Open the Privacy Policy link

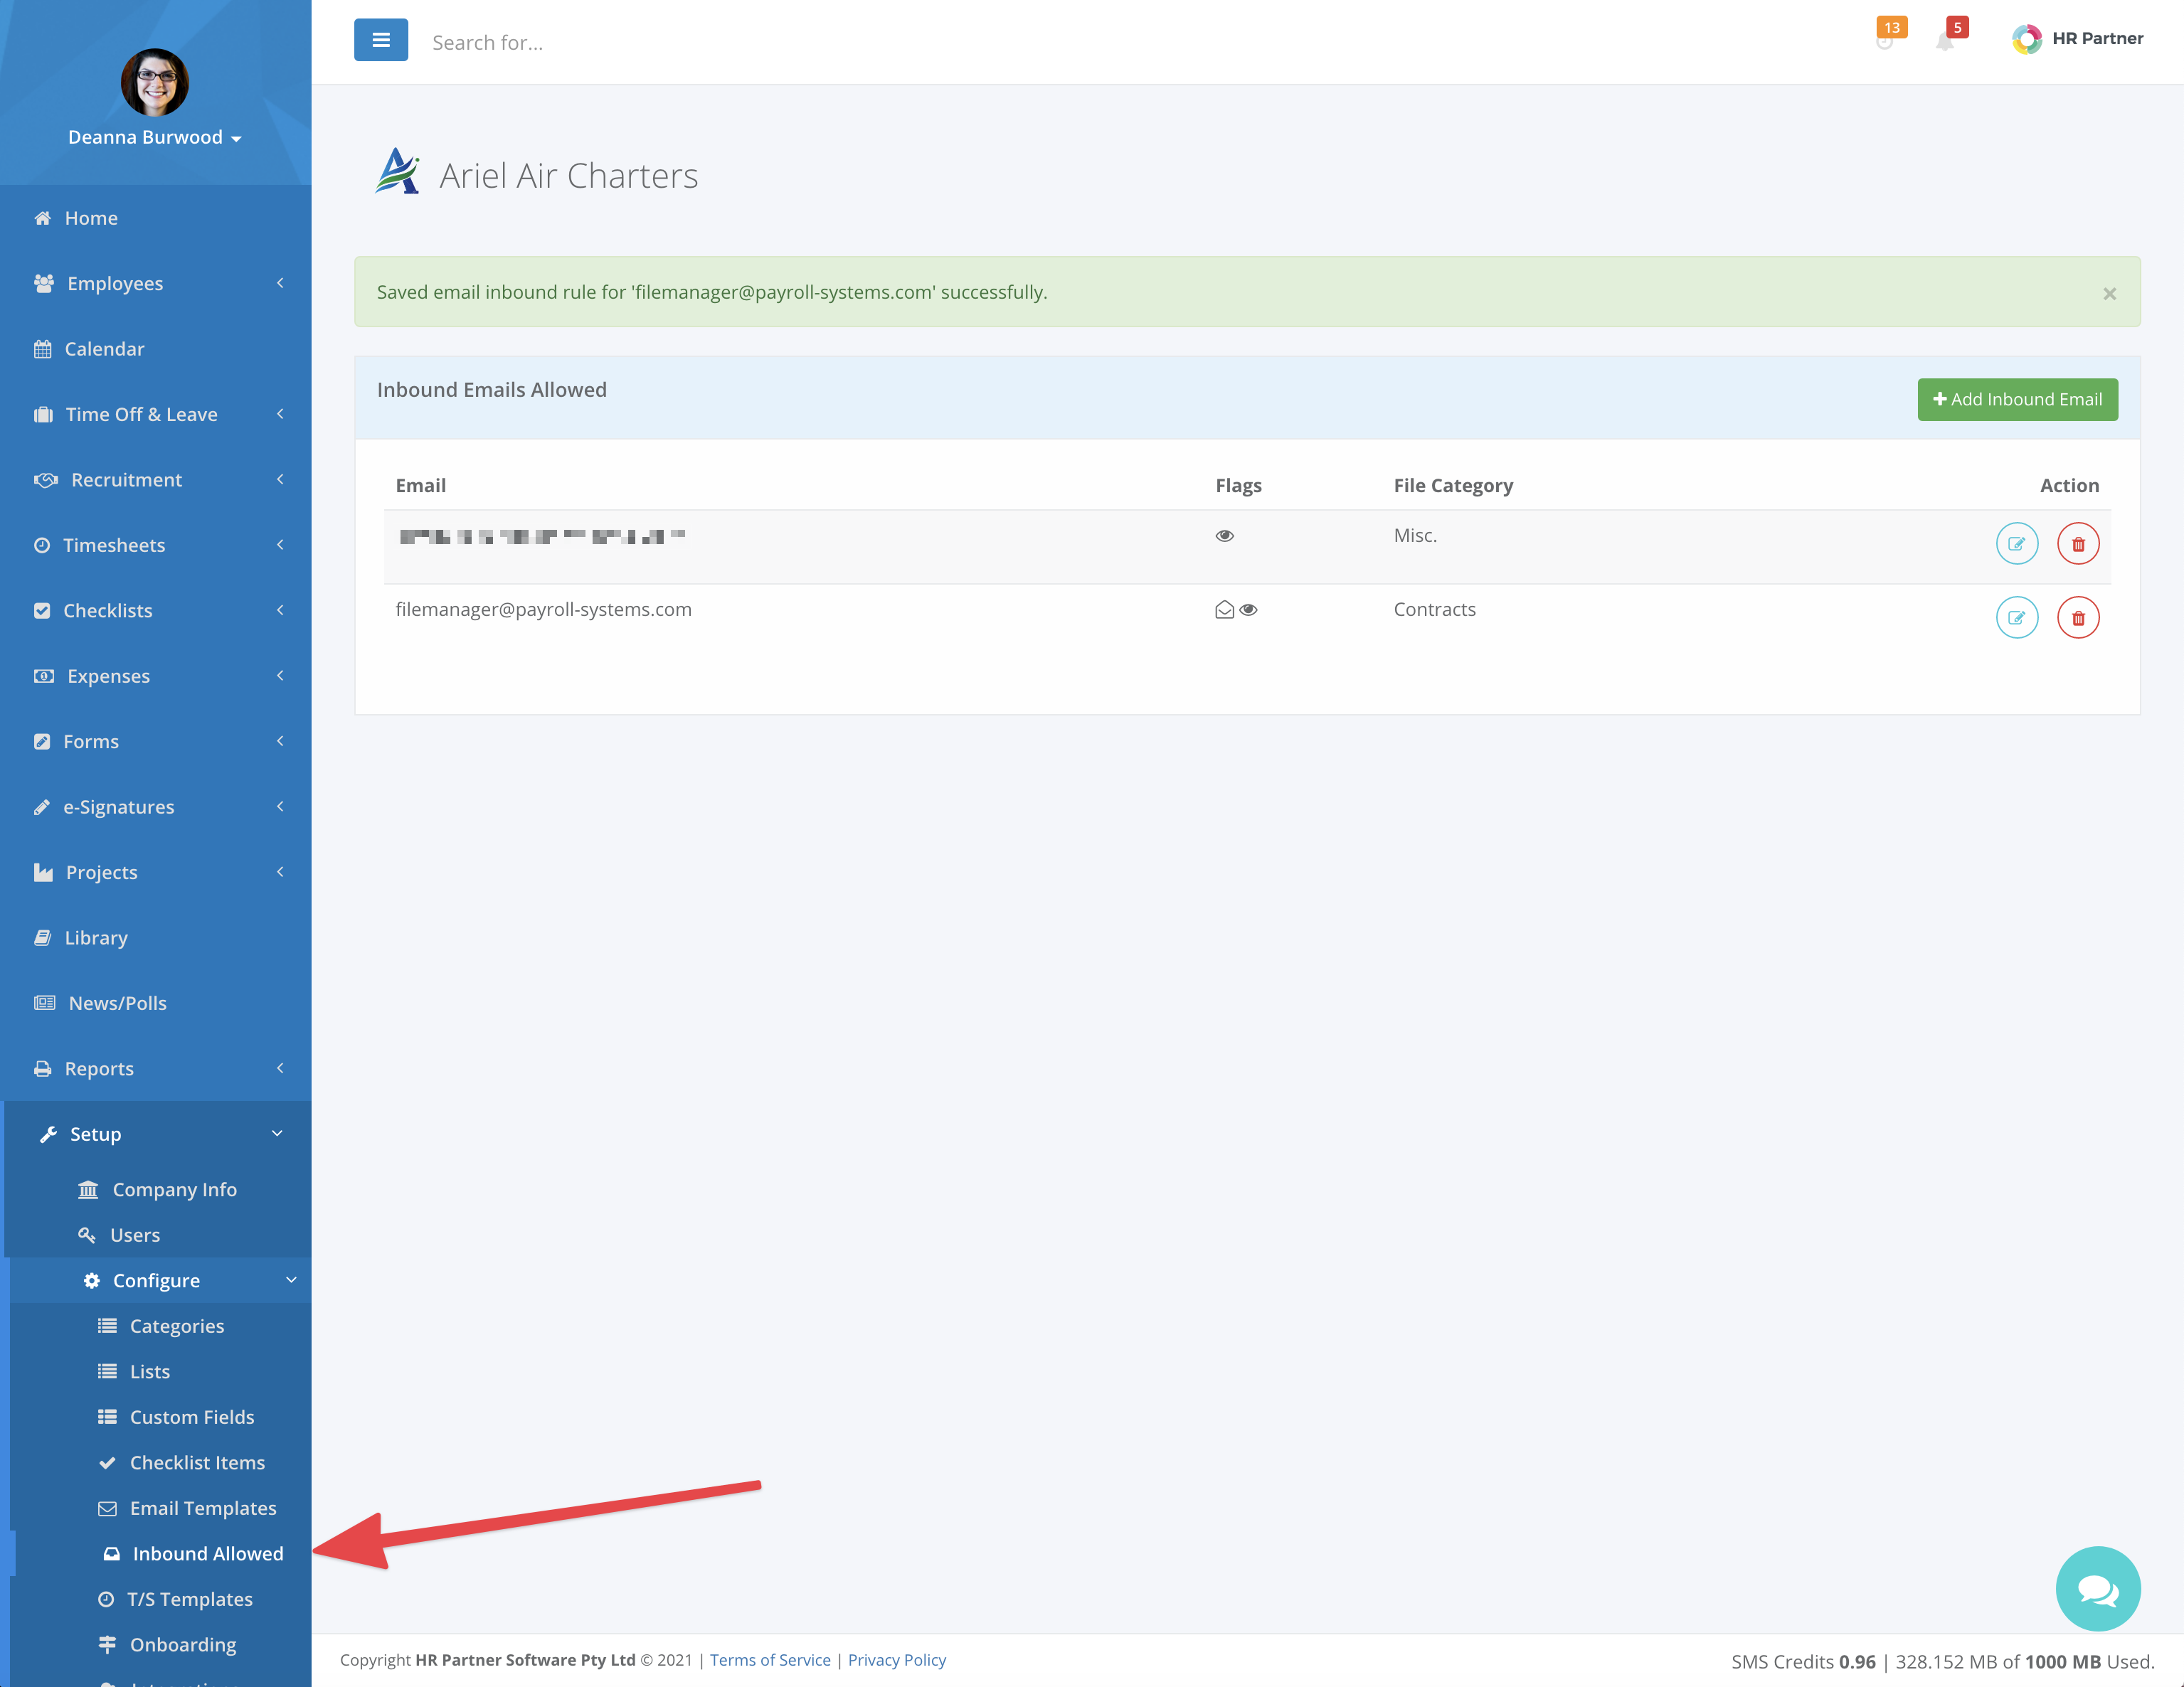(897, 1660)
